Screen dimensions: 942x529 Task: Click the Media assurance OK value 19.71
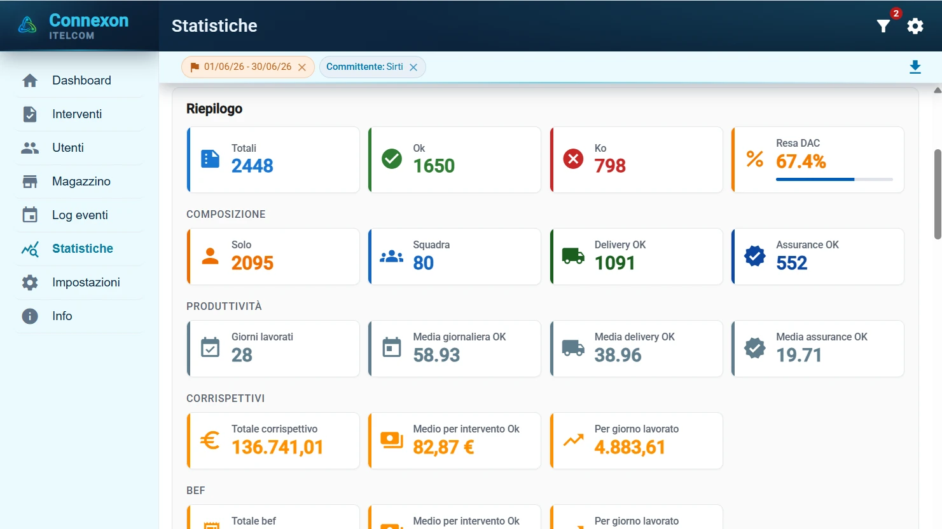click(x=799, y=355)
